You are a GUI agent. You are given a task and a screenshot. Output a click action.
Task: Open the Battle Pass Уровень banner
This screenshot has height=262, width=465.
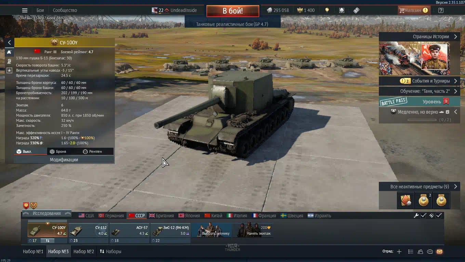[x=420, y=101]
